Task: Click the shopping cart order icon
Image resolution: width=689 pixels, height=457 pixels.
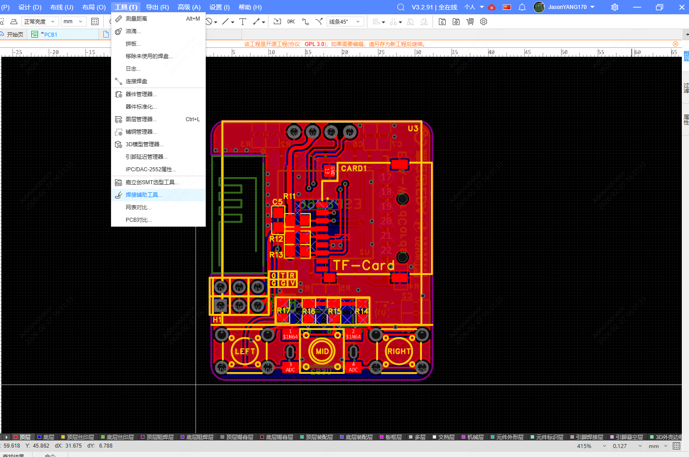Action: click(x=470, y=21)
